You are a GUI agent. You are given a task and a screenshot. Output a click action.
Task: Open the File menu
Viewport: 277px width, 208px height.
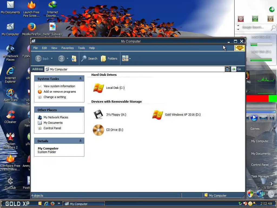pos(35,48)
